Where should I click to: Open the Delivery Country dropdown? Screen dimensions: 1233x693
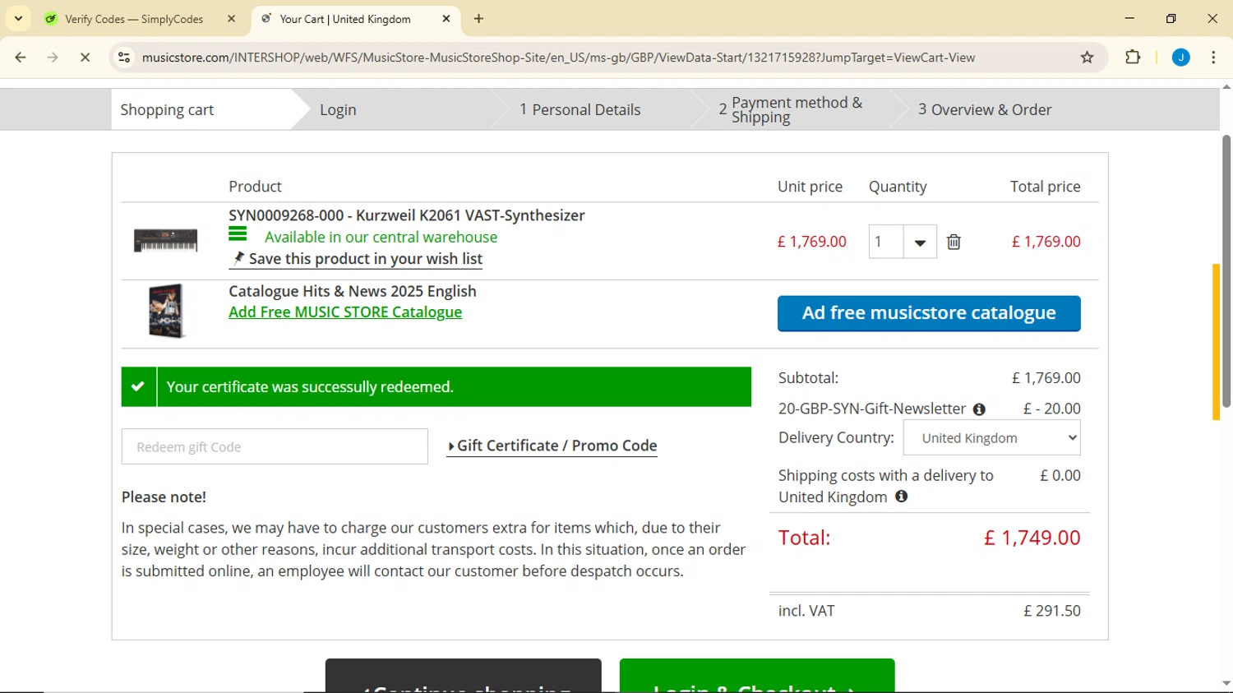(992, 438)
